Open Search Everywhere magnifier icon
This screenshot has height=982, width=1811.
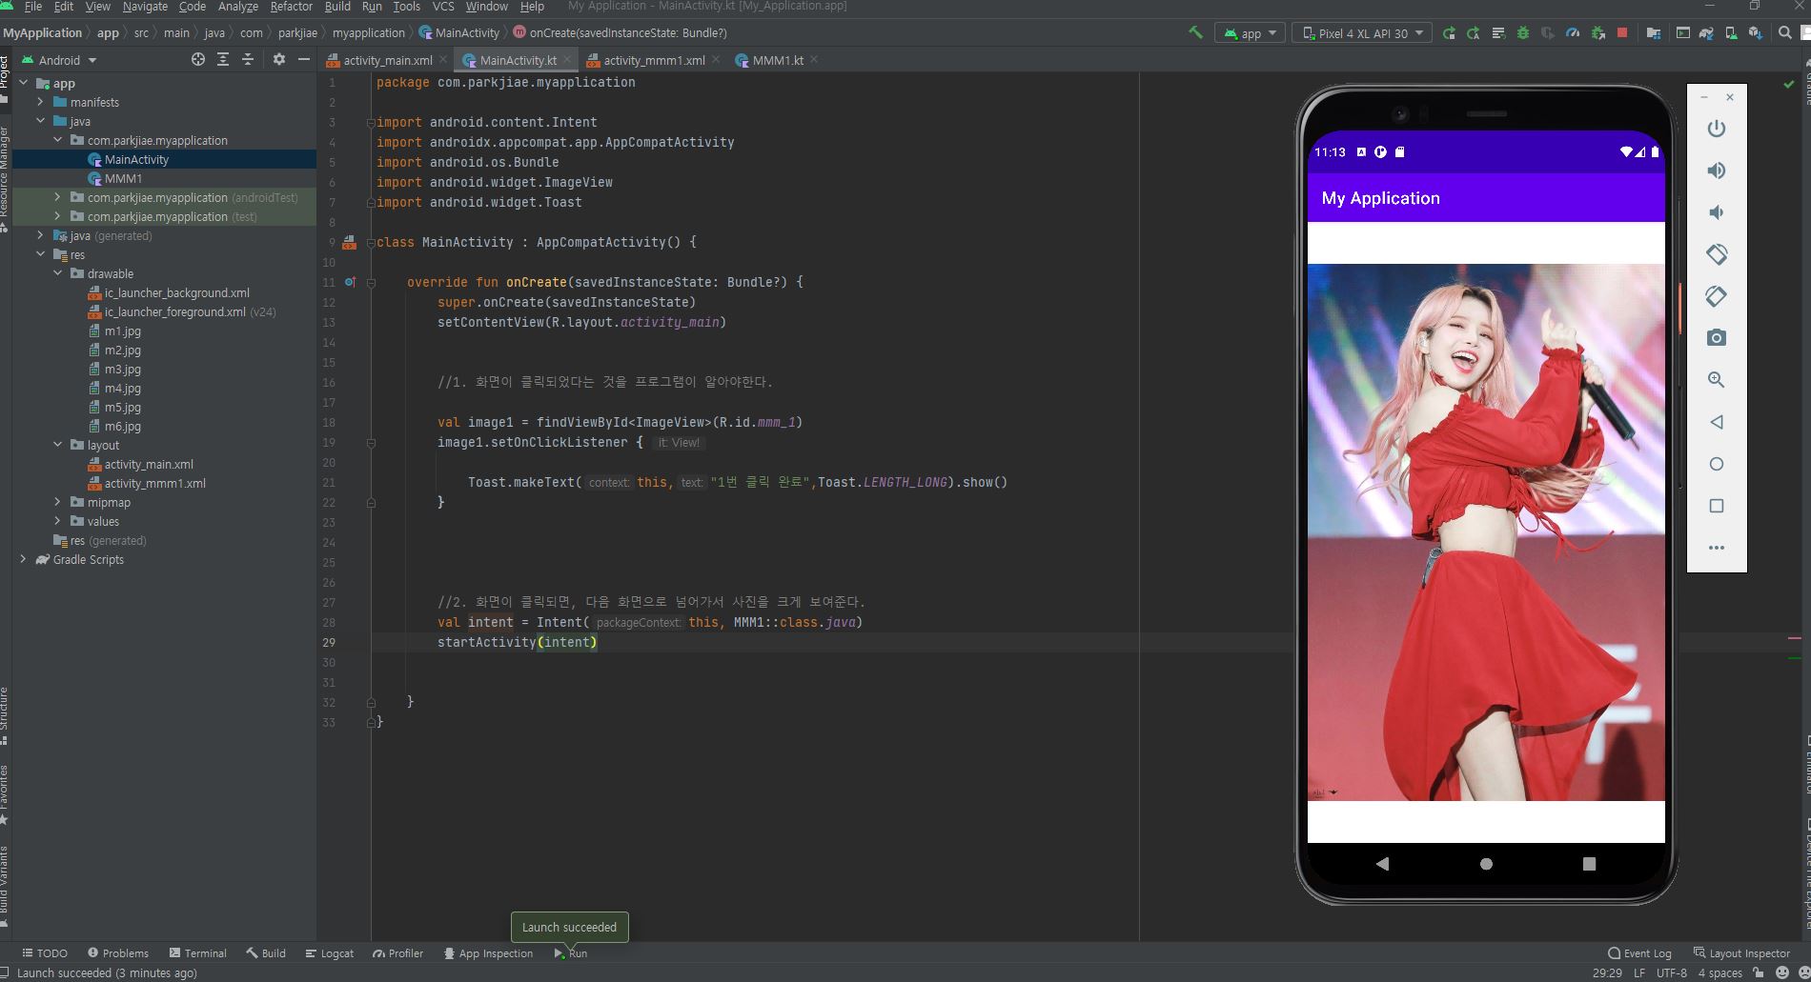tap(1784, 33)
